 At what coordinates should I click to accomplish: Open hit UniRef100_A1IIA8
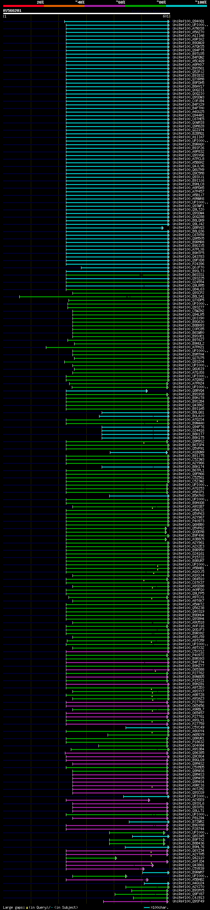(x=188, y=36)
